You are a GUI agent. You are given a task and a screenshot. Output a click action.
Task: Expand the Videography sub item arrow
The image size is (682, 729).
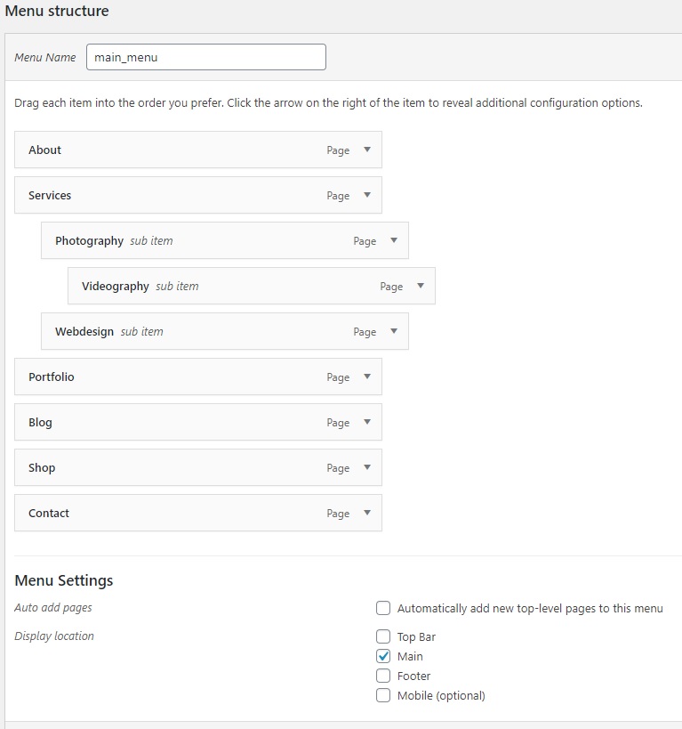(421, 286)
